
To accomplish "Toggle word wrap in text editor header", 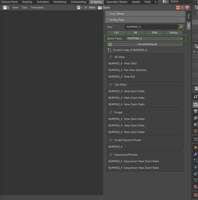I will pyautogui.click(x=182, y=8).
